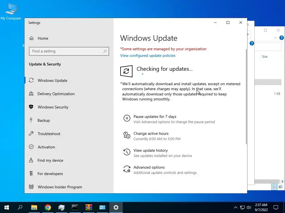The image size is (285, 213).
Task: Expand the ribbon chevron in File Explorer window
Action: coord(276,38)
